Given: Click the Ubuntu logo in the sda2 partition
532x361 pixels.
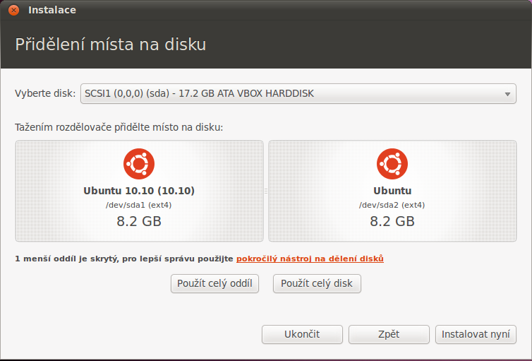Looking at the screenshot, I should (392, 164).
